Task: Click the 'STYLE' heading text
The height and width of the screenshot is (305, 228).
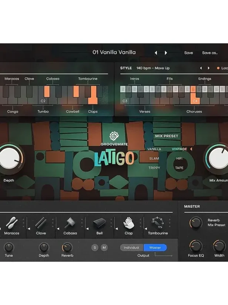Action: (x=126, y=68)
